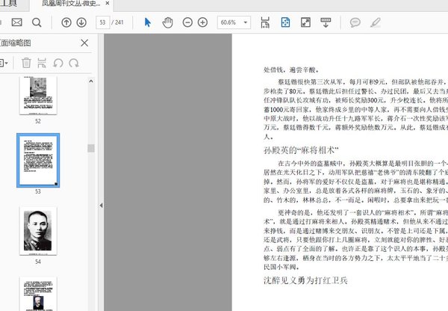Click the email envelope icon
Image resolution: width=448 pixels, height=311 pixels.
16,23
